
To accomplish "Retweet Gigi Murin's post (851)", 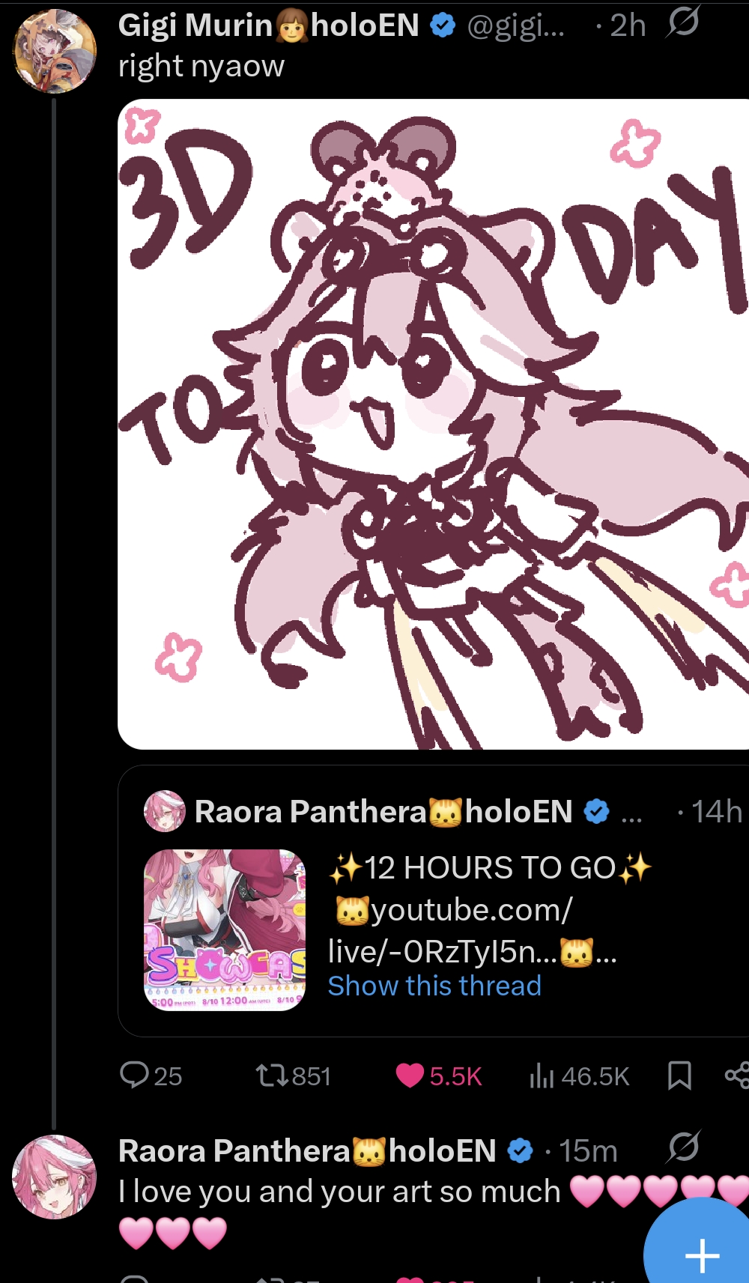I will click(293, 1076).
